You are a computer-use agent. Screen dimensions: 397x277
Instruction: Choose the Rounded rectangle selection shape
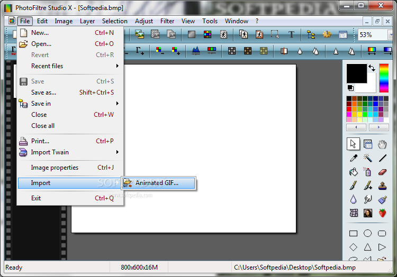tap(382, 233)
